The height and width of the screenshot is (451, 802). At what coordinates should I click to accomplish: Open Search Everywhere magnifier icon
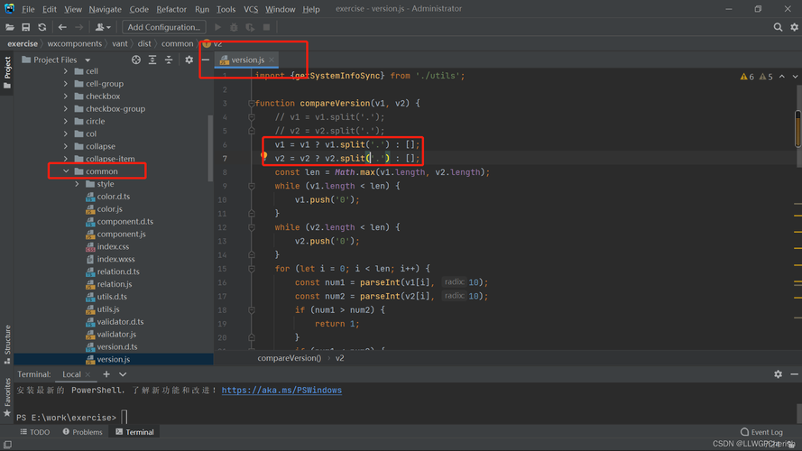coord(778,27)
